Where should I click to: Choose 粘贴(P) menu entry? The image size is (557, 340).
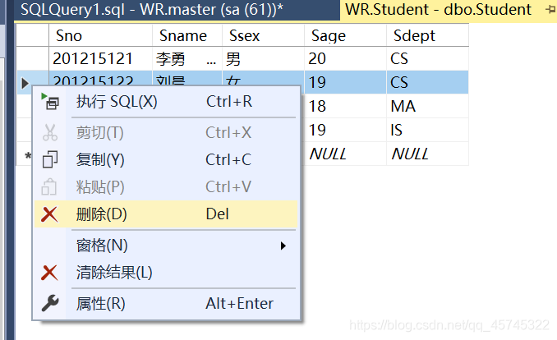coord(166,187)
